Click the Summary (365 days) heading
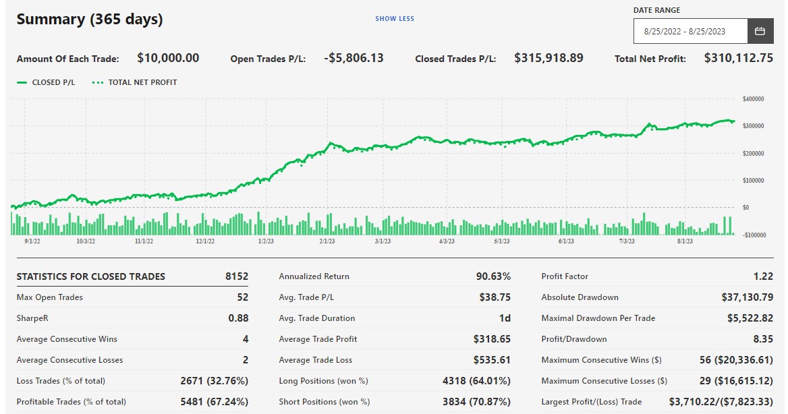 [x=90, y=20]
